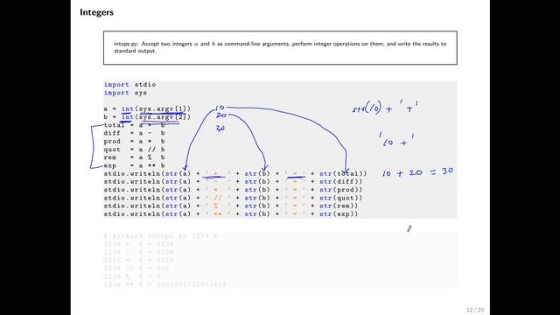560x315 pixels.
Task: Click the '%' string literal in writeln line
Action: tap(218, 206)
